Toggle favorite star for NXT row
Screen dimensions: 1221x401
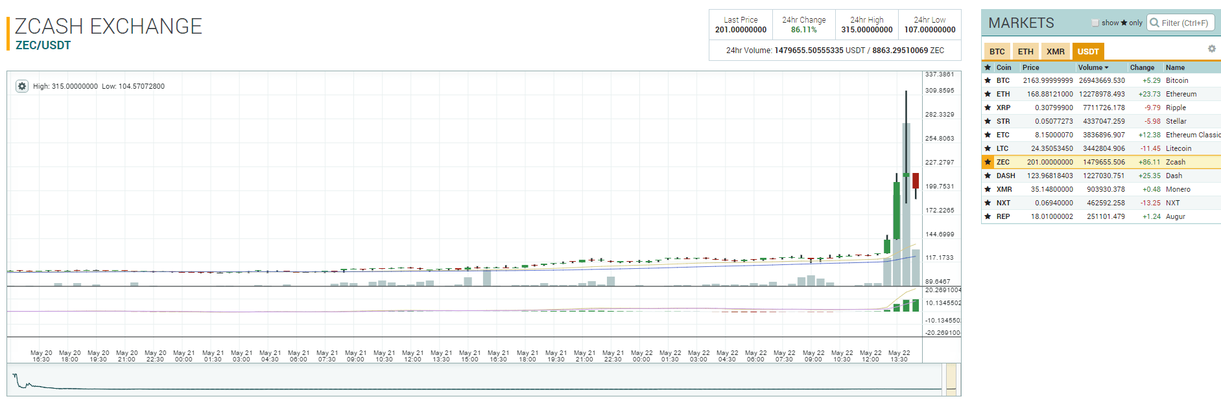pos(988,203)
